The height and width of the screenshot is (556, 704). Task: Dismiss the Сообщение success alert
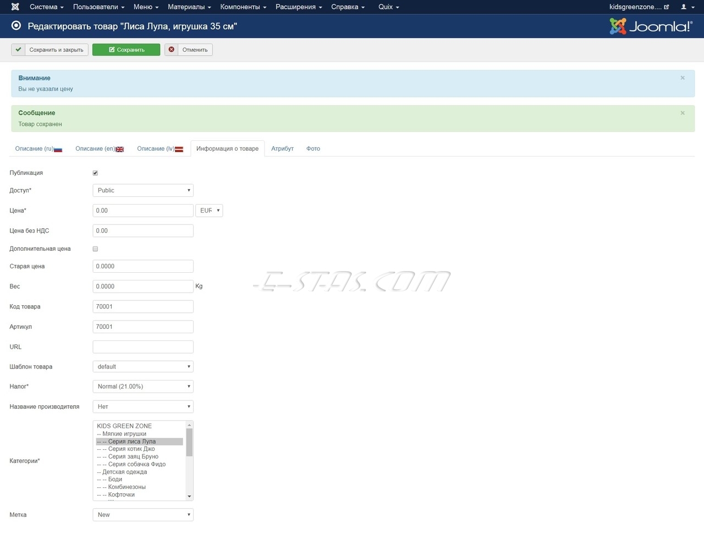pyautogui.click(x=683, y=113)
